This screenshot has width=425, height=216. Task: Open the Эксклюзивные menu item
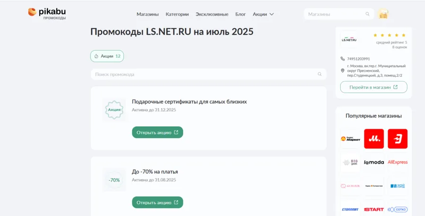tap(212, 14)
